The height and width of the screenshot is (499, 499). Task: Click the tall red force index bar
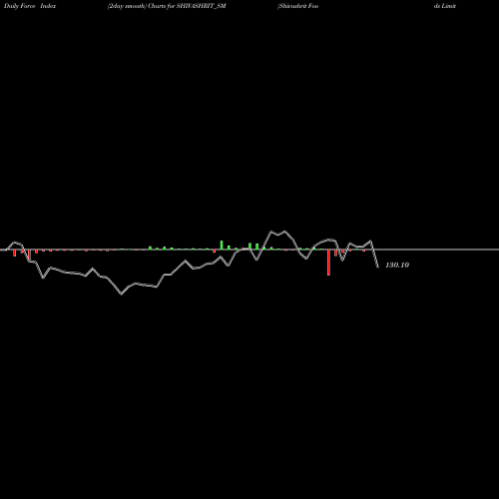[x=328, y=262]
